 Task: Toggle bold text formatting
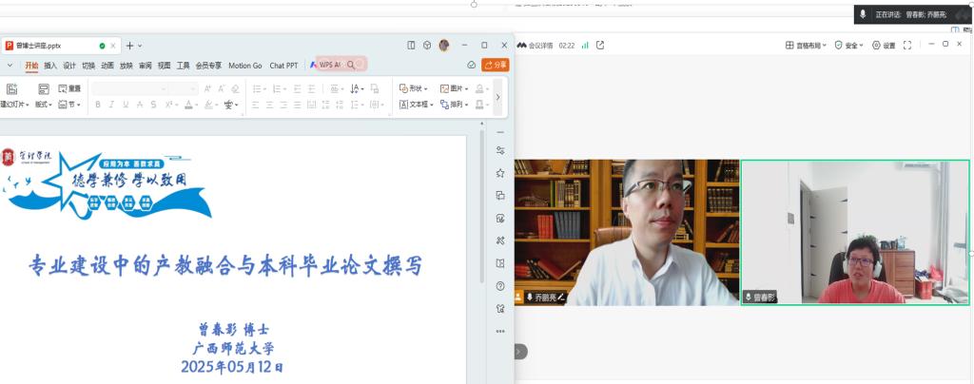(98, 105)
